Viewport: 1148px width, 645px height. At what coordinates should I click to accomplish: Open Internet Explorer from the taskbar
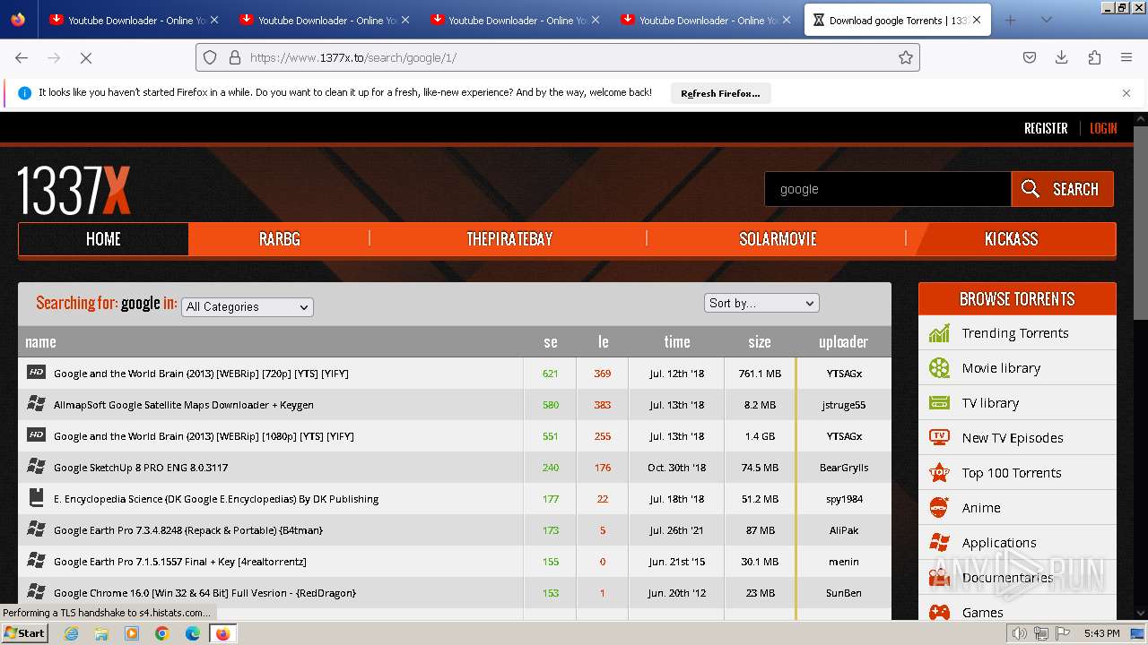(x=71, y=633)
